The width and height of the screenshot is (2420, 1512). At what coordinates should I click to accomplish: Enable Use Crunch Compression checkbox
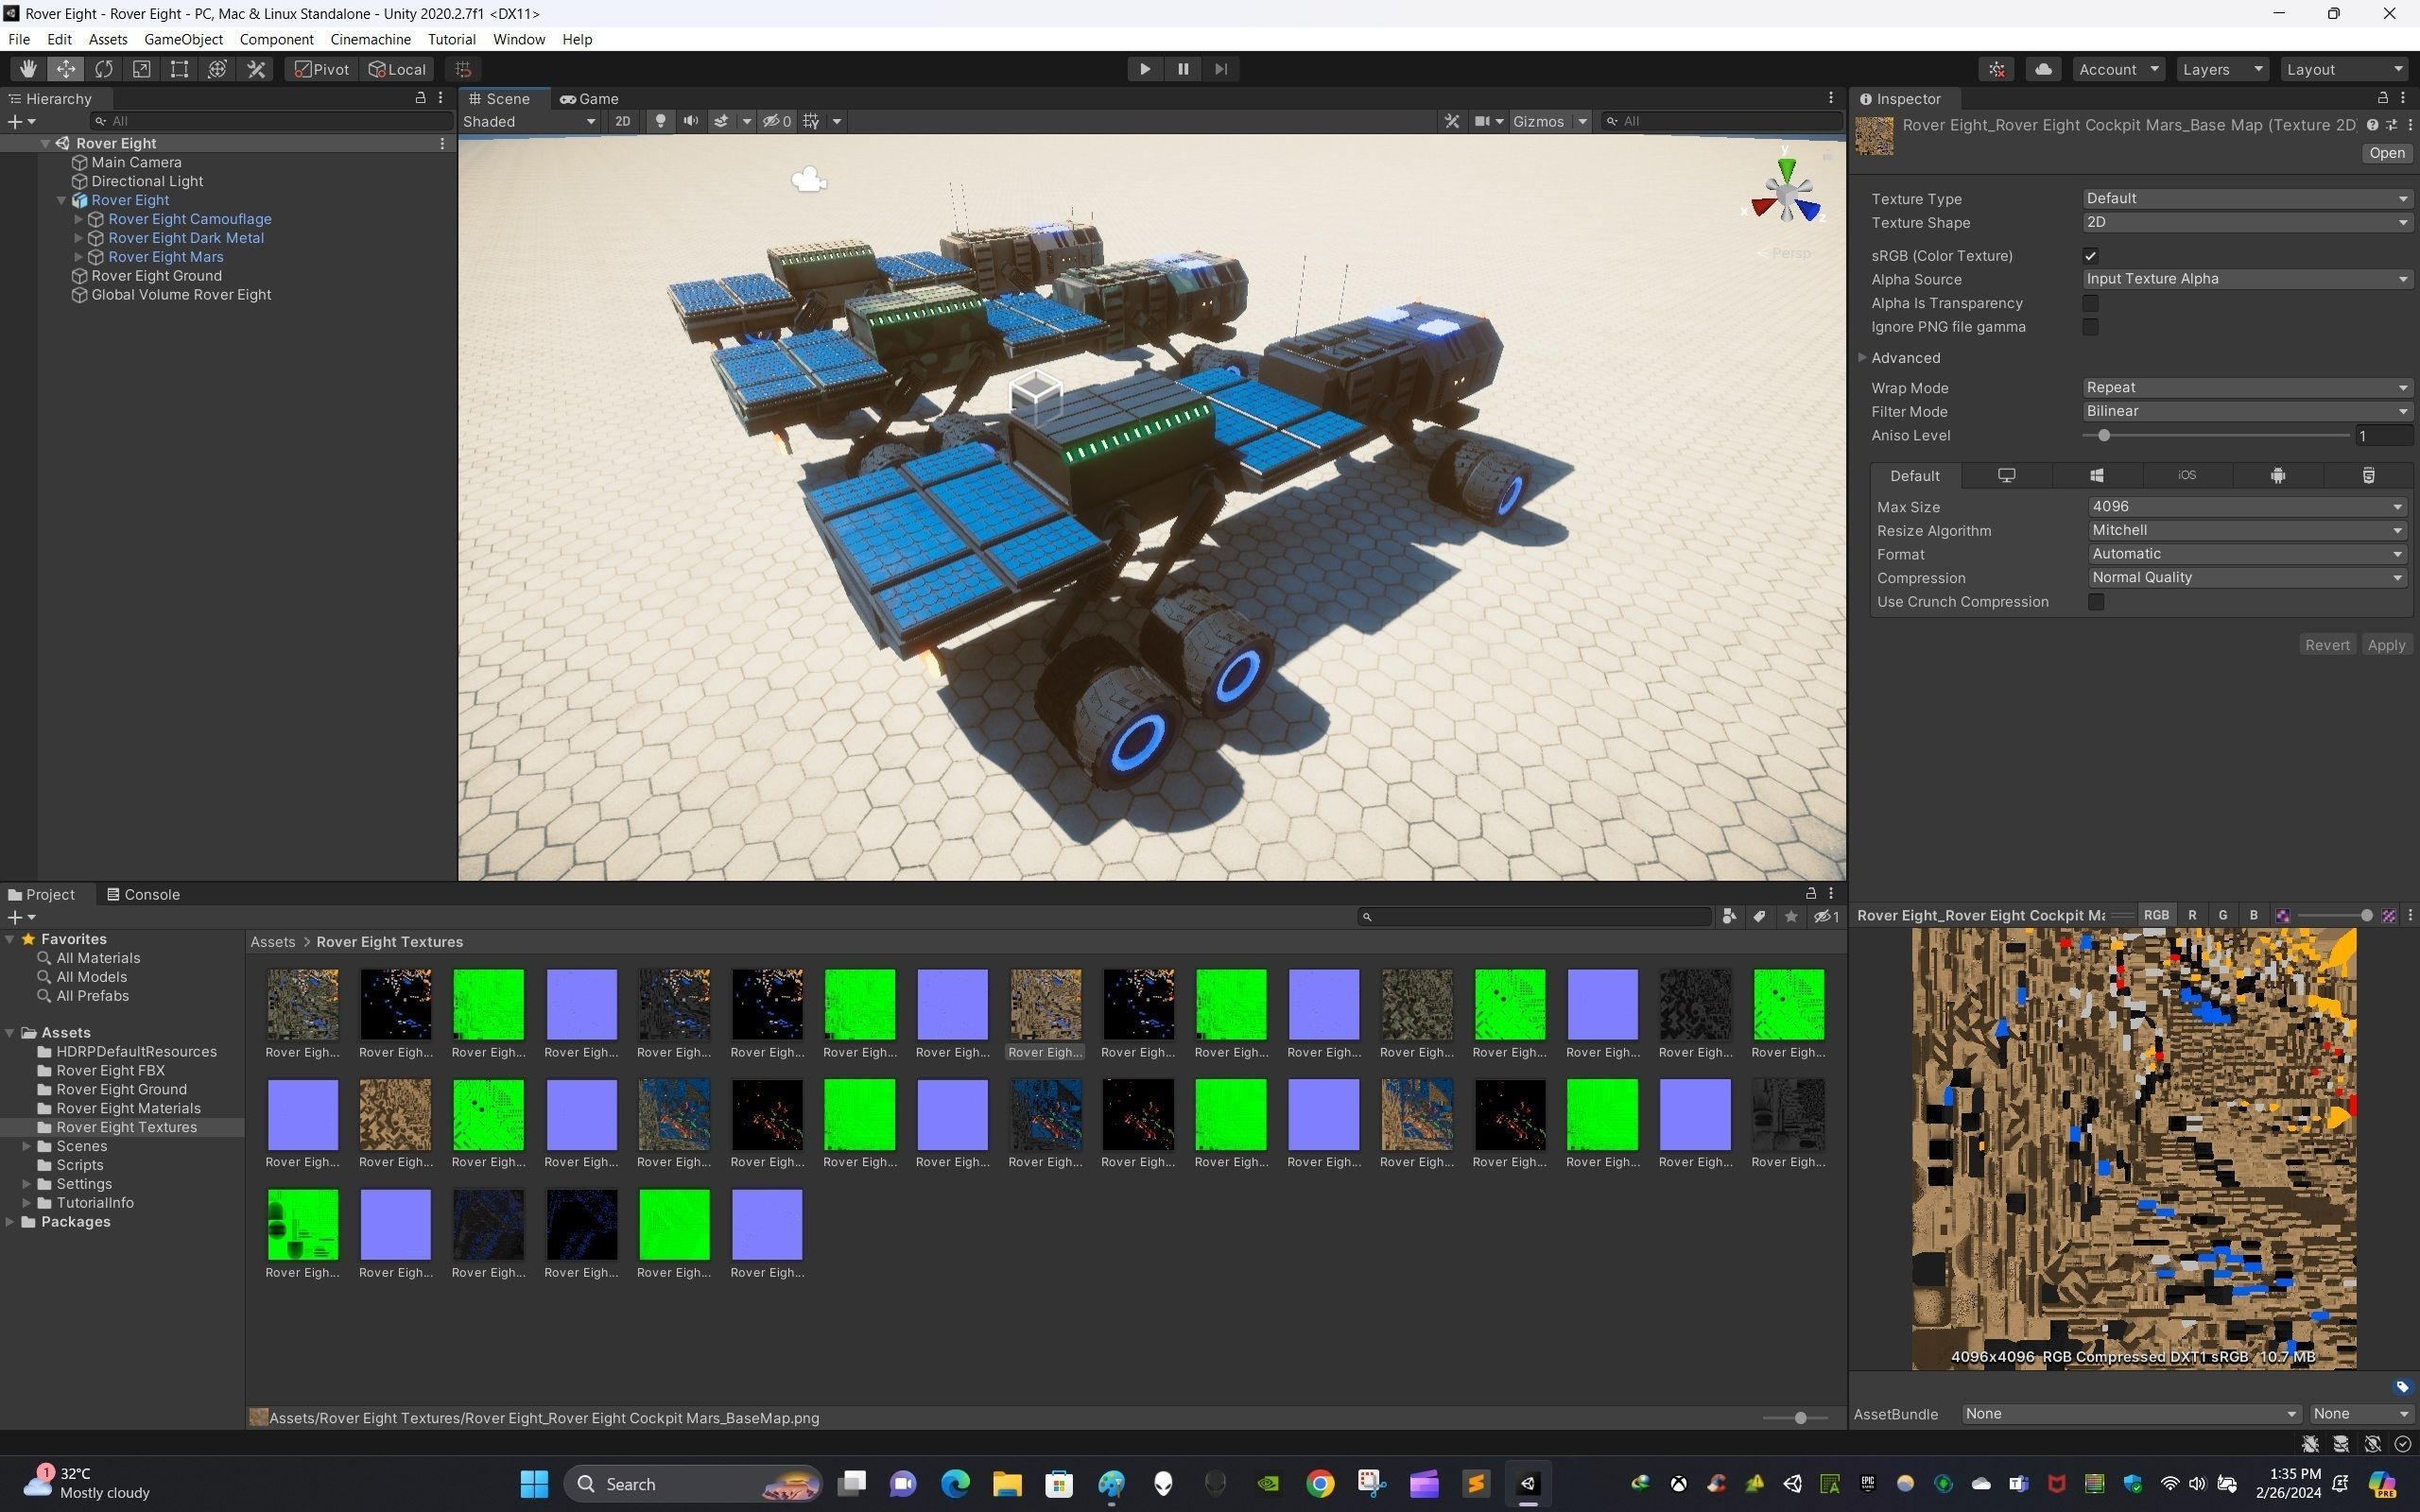2096,602
